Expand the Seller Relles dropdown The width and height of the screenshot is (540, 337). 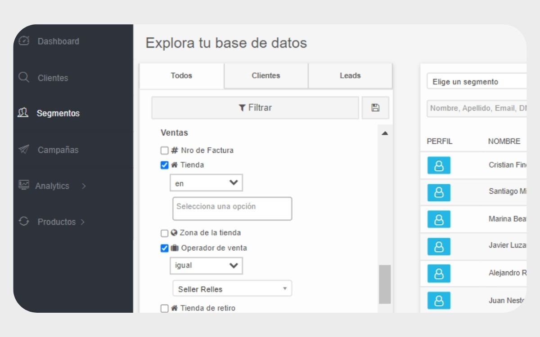[232, 289]
